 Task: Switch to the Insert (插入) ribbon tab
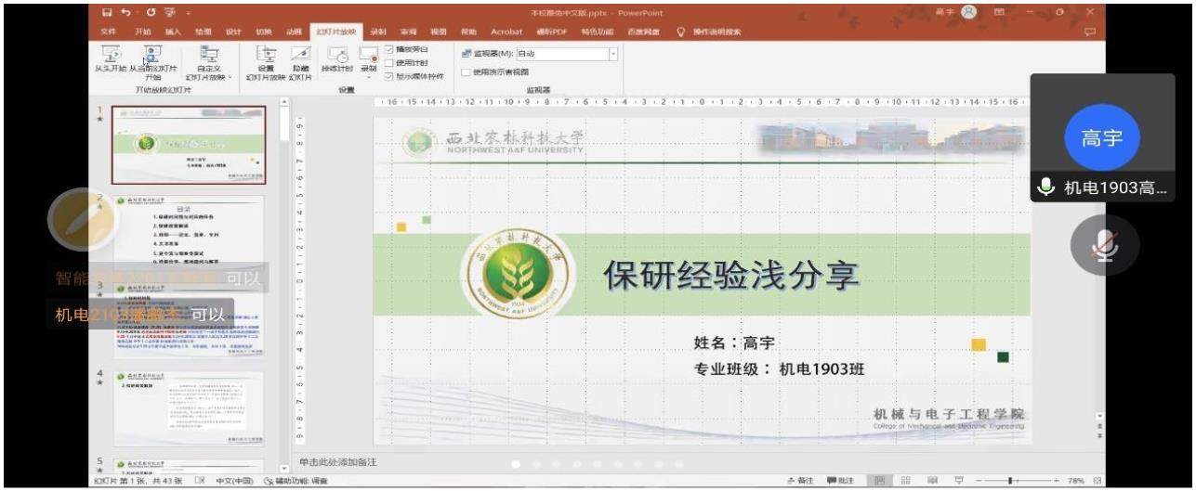coord(172,32)
